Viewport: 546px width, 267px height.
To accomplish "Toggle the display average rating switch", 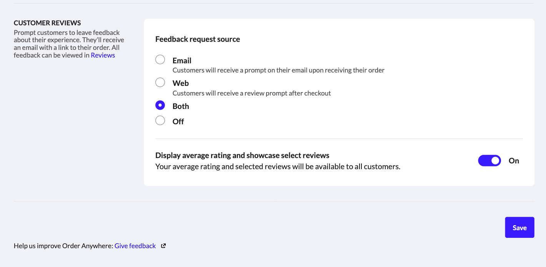I will click(x=489, y=161).
